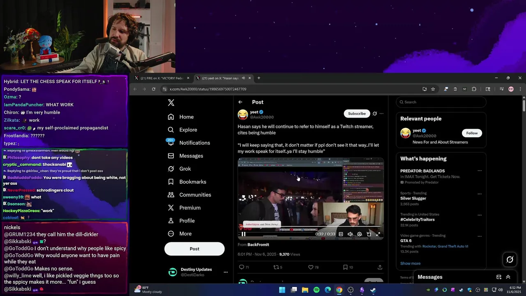Click browser back arrow

tap(135, 89)
